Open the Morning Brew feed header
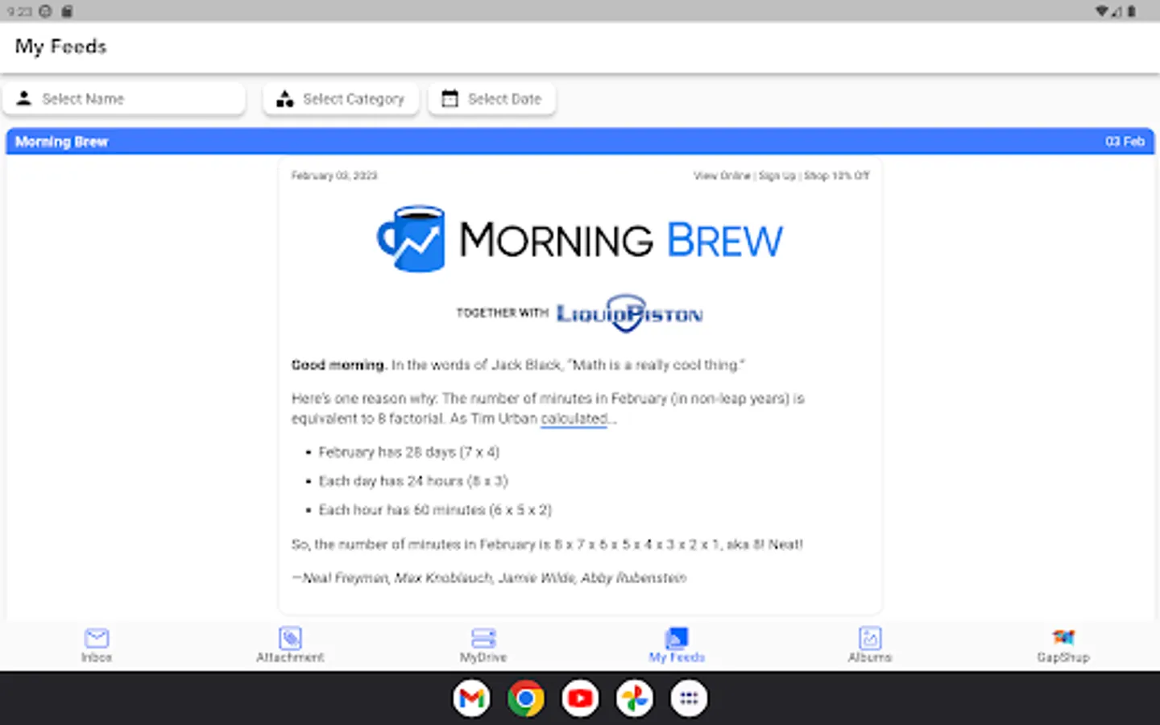Image resolution: width=1160 pixels, height=725 pixels. pyautogui.click(x=580, y=141)
